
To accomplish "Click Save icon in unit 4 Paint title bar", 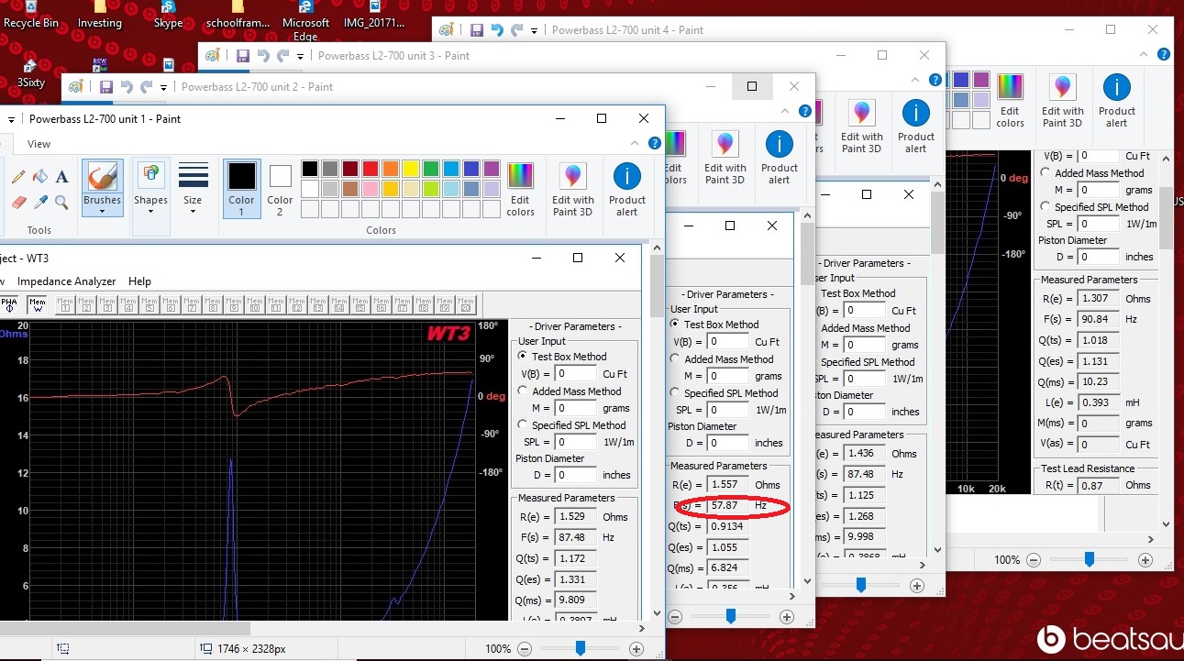I will click(477, 30).
